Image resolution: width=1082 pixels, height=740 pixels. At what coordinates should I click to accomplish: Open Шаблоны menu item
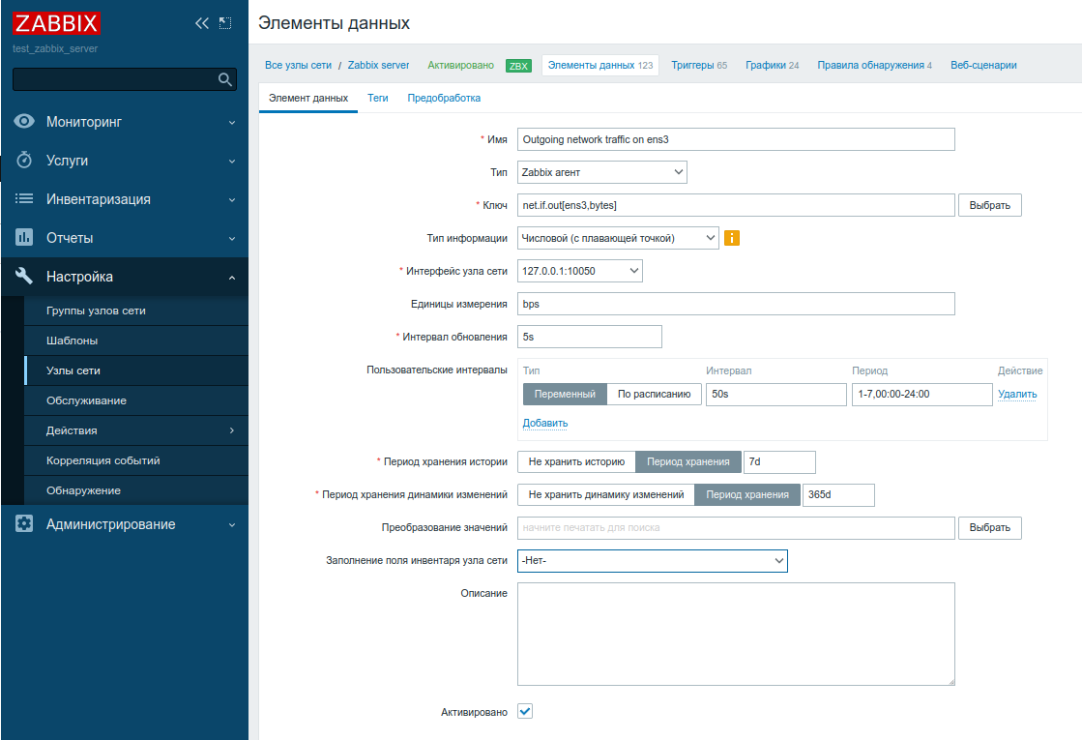pyautogui.click(x=136, y=340)
